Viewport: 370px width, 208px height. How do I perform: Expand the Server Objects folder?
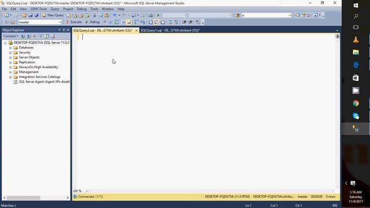tap(10, 58)
